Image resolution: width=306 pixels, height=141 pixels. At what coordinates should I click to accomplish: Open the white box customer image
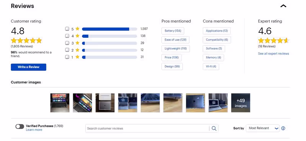(x=105, y=103)
